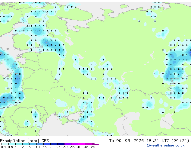Pick the bright magenta 40–45 mm legend swatch
The width and height of the screenshot is (191, 148).
82,144
